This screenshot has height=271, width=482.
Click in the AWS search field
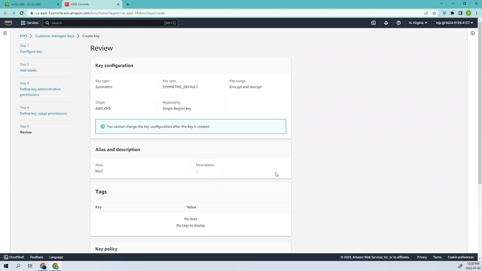110,23
